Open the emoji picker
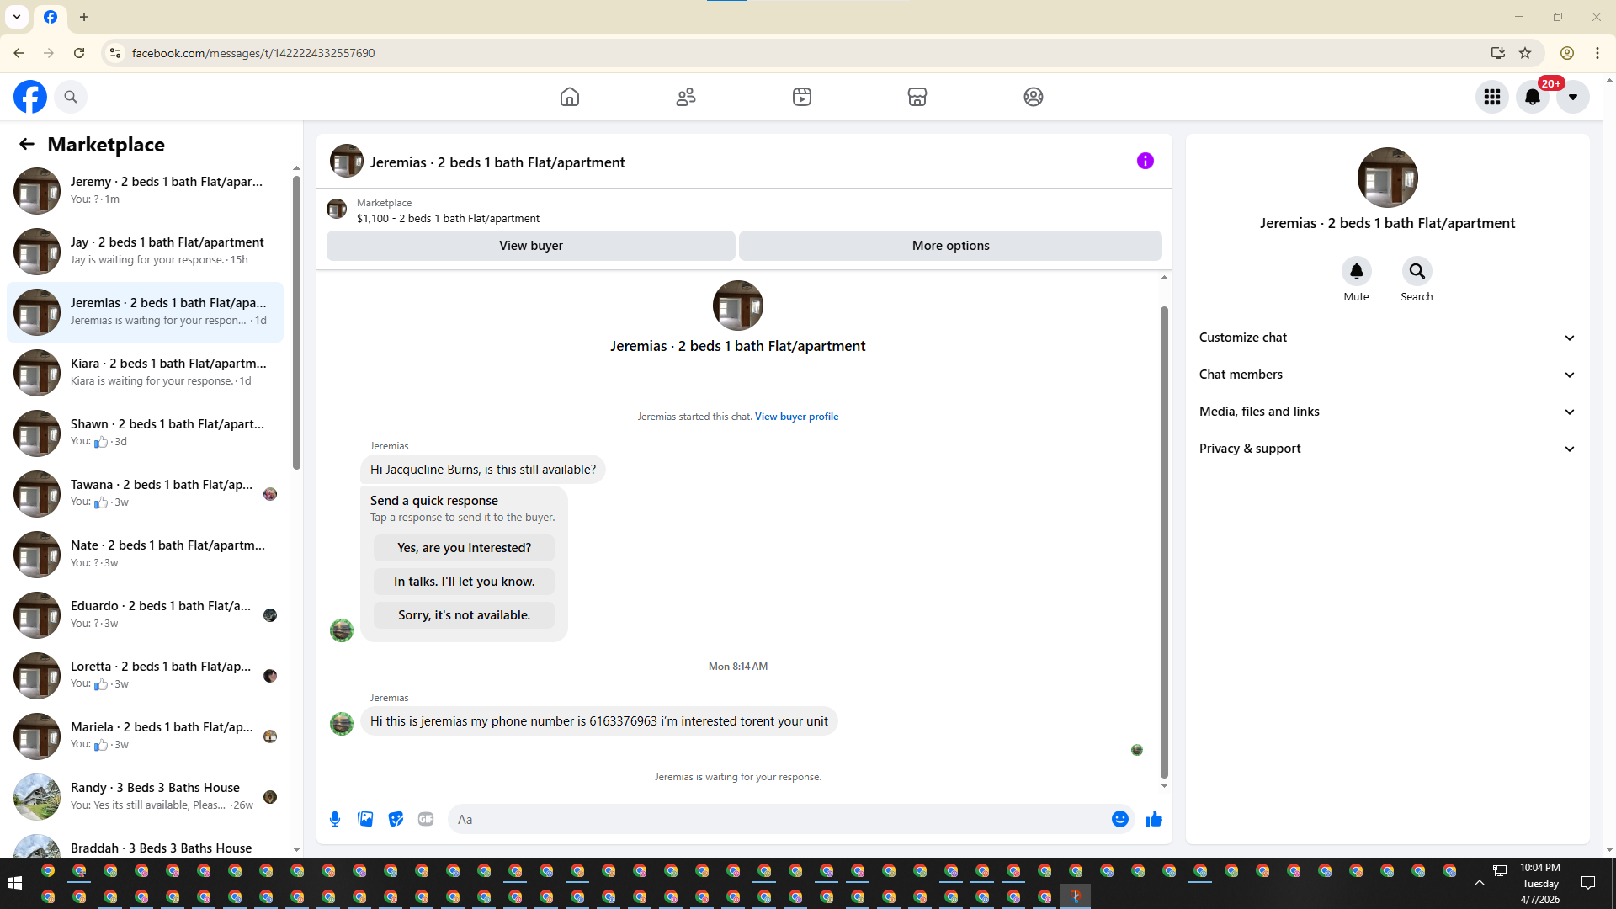Viewport: 1616px width, 909px height. click(x=1120, y=819)
